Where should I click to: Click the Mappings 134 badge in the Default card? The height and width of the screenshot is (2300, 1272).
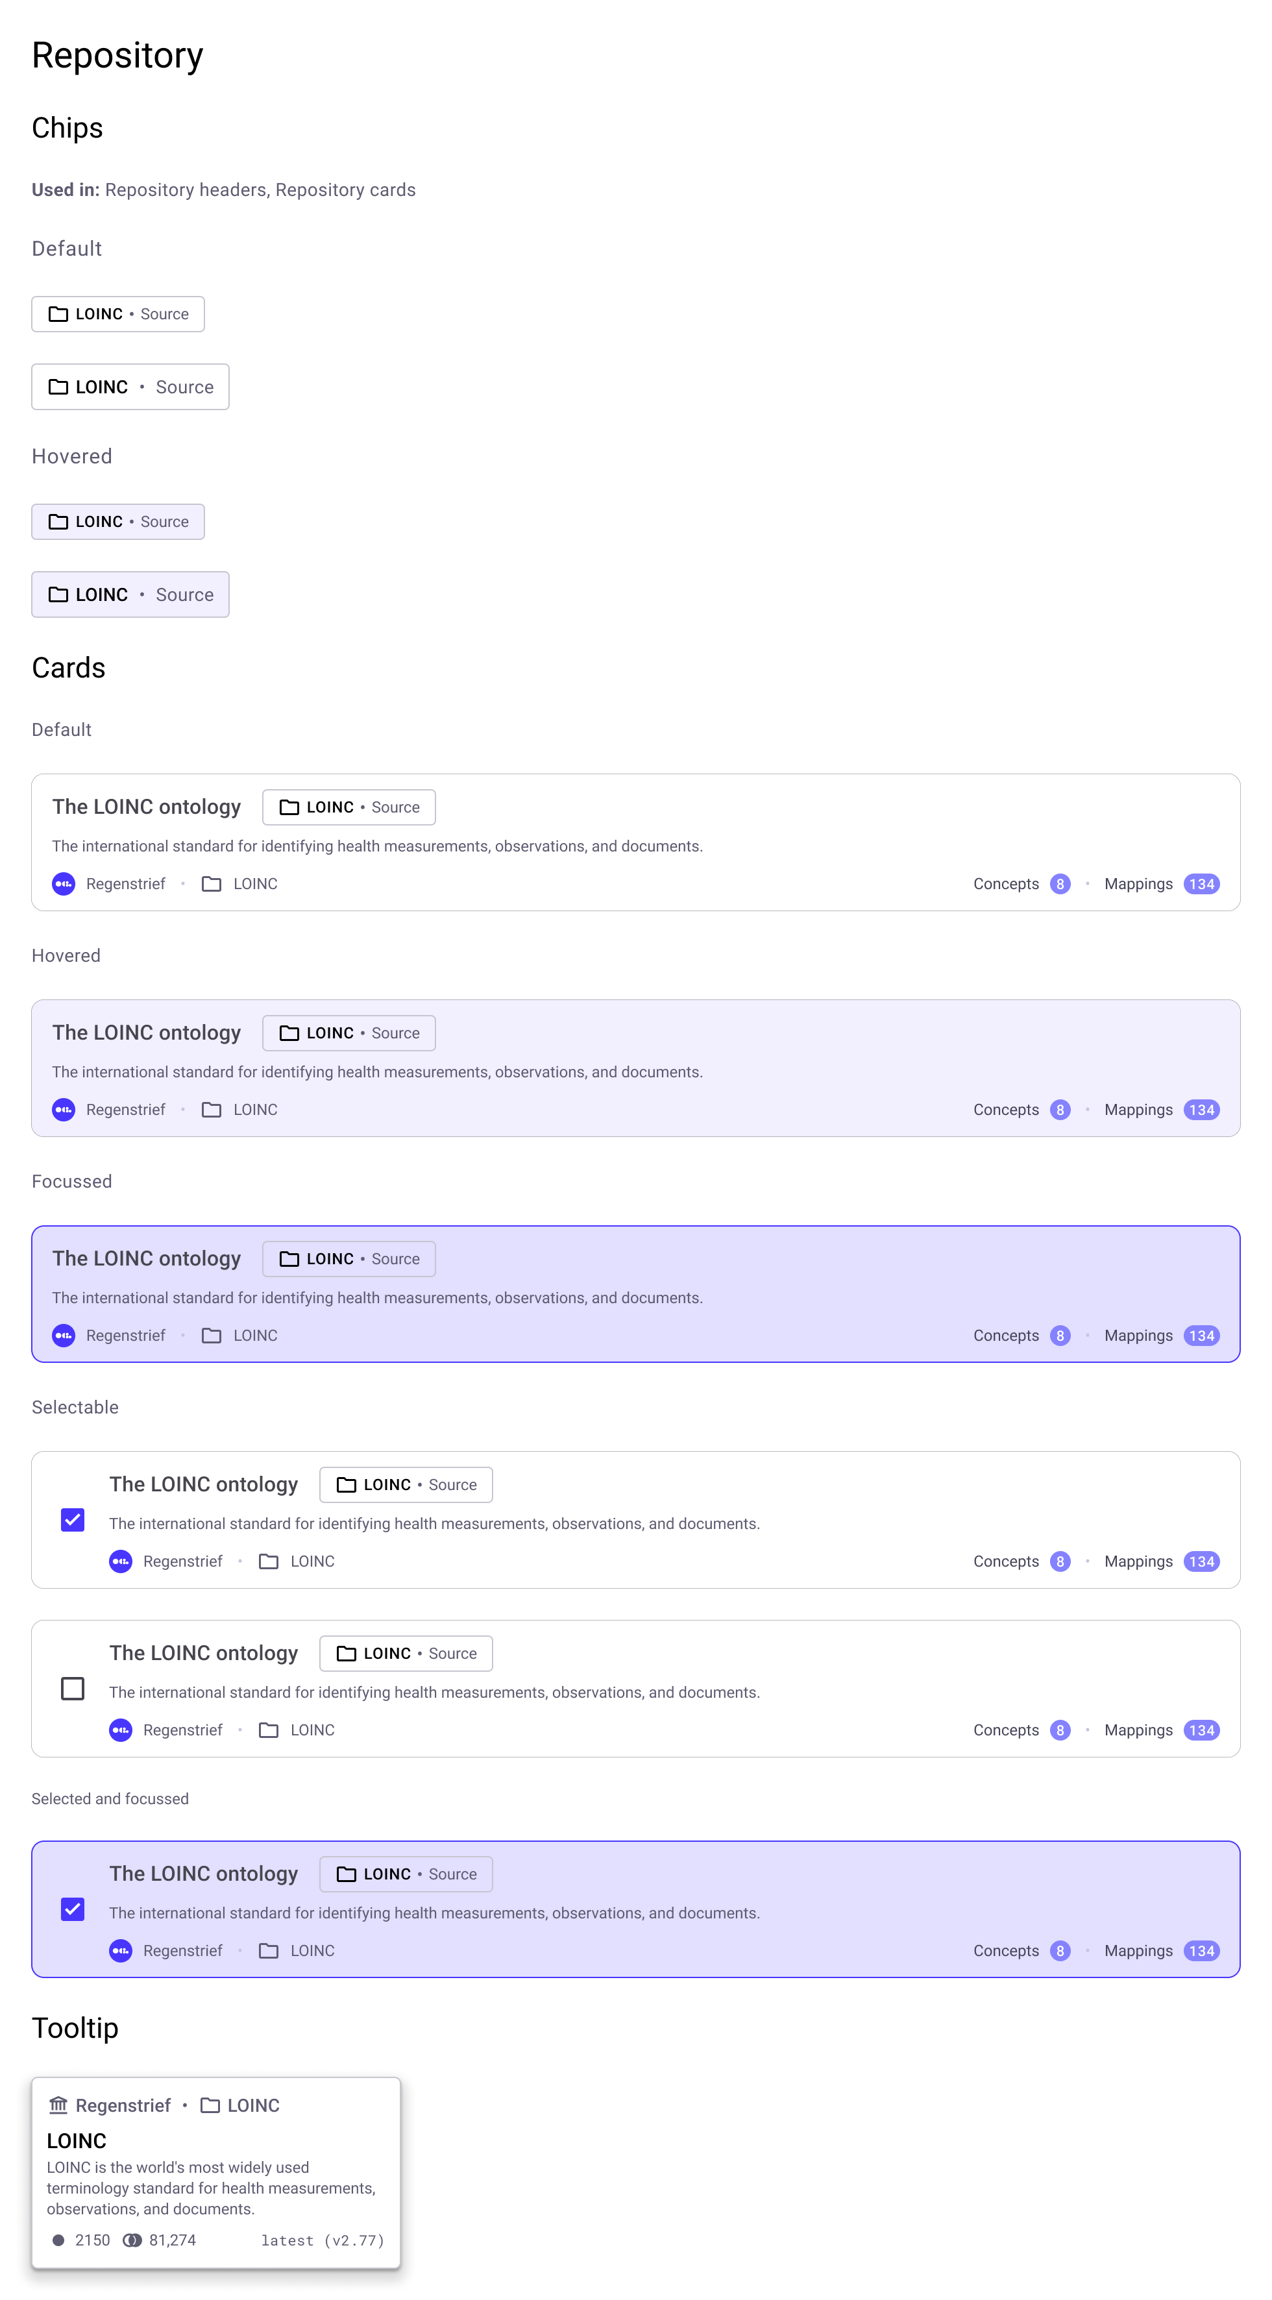(x=1201, y=883)
